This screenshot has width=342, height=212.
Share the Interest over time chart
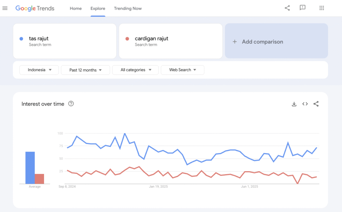click(x=316, y=104)
